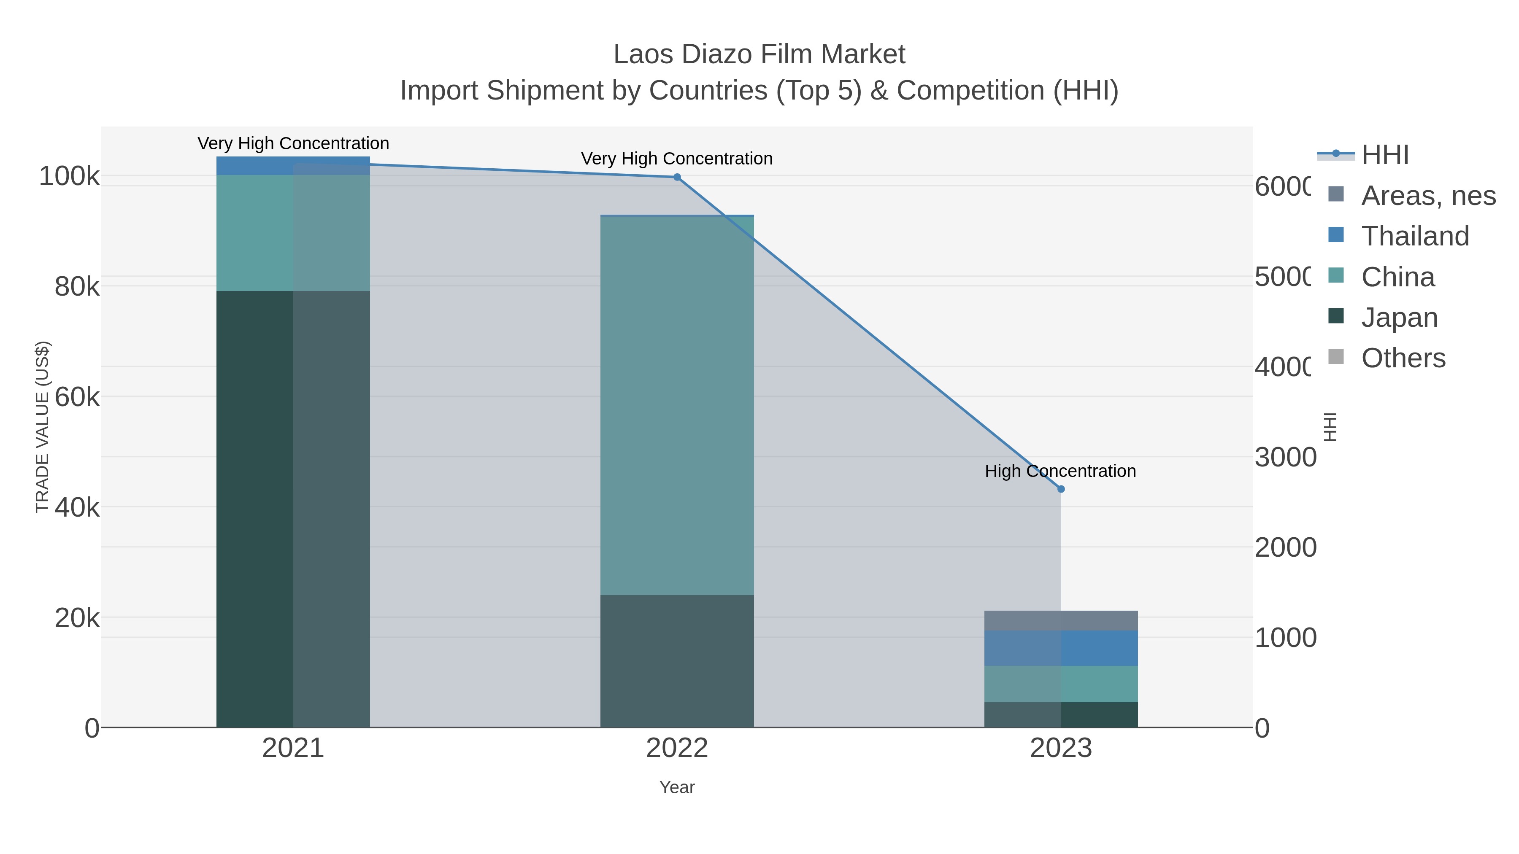Viewport: 1519px width, 854px height.
Task: Select the China bar segment for 2021
Action: click(293, 233)
